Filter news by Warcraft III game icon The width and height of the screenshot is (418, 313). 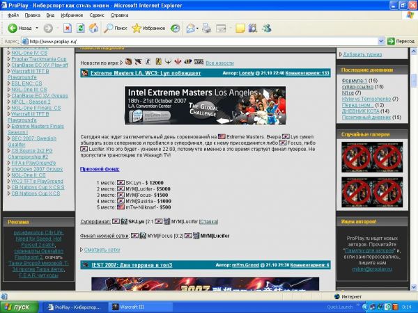click(128, 62)
